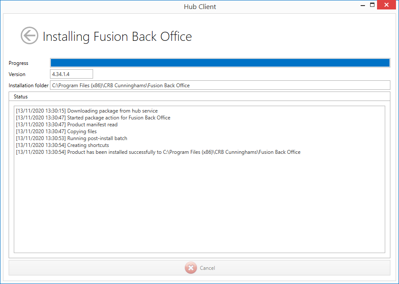Click the Version field showing 4.34.1.4
This screenshot has height=284, width=399.
pyautogui.click(x=72, y=74)
